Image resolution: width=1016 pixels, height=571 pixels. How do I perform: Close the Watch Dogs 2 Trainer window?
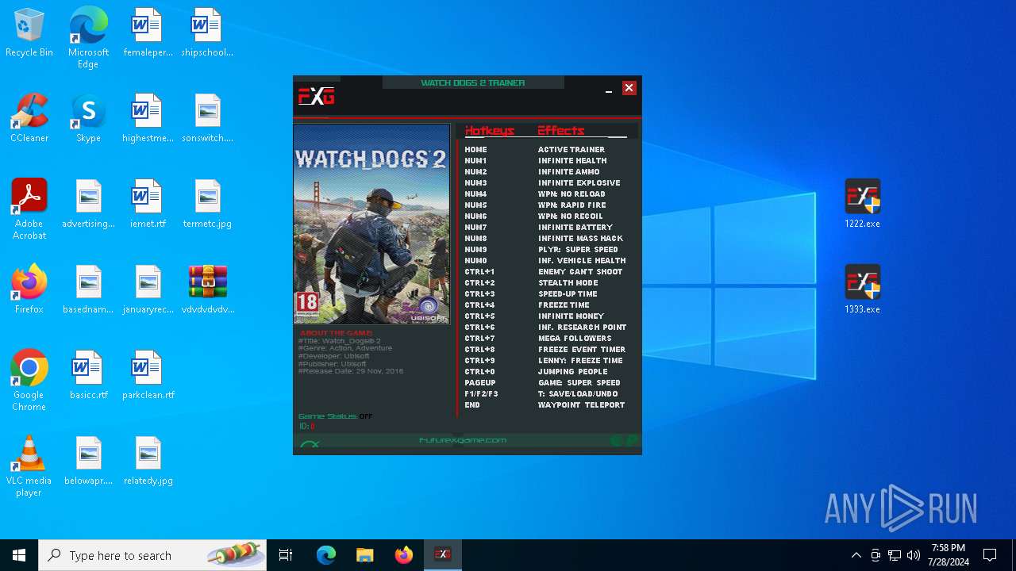coord(629,88)
